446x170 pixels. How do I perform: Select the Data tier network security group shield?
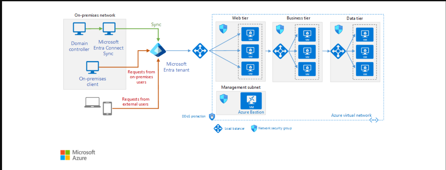click(339, 29)
